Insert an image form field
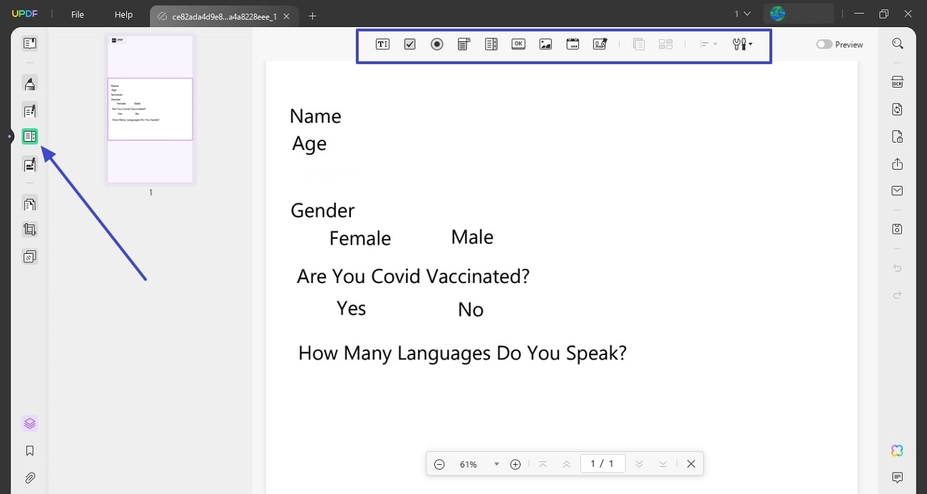The height and width of the screenshot is (494, 927). click(x=546, y=43)
